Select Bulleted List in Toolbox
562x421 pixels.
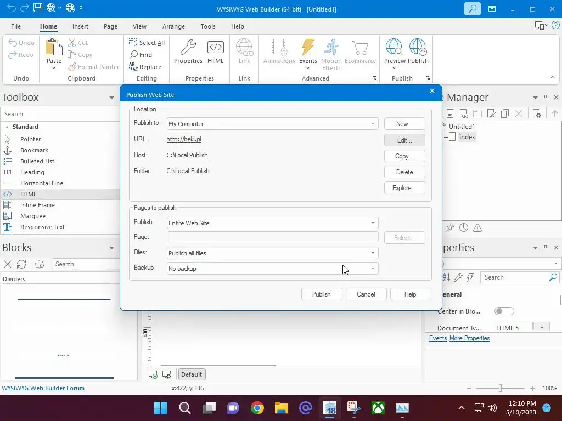coord(37,161)
